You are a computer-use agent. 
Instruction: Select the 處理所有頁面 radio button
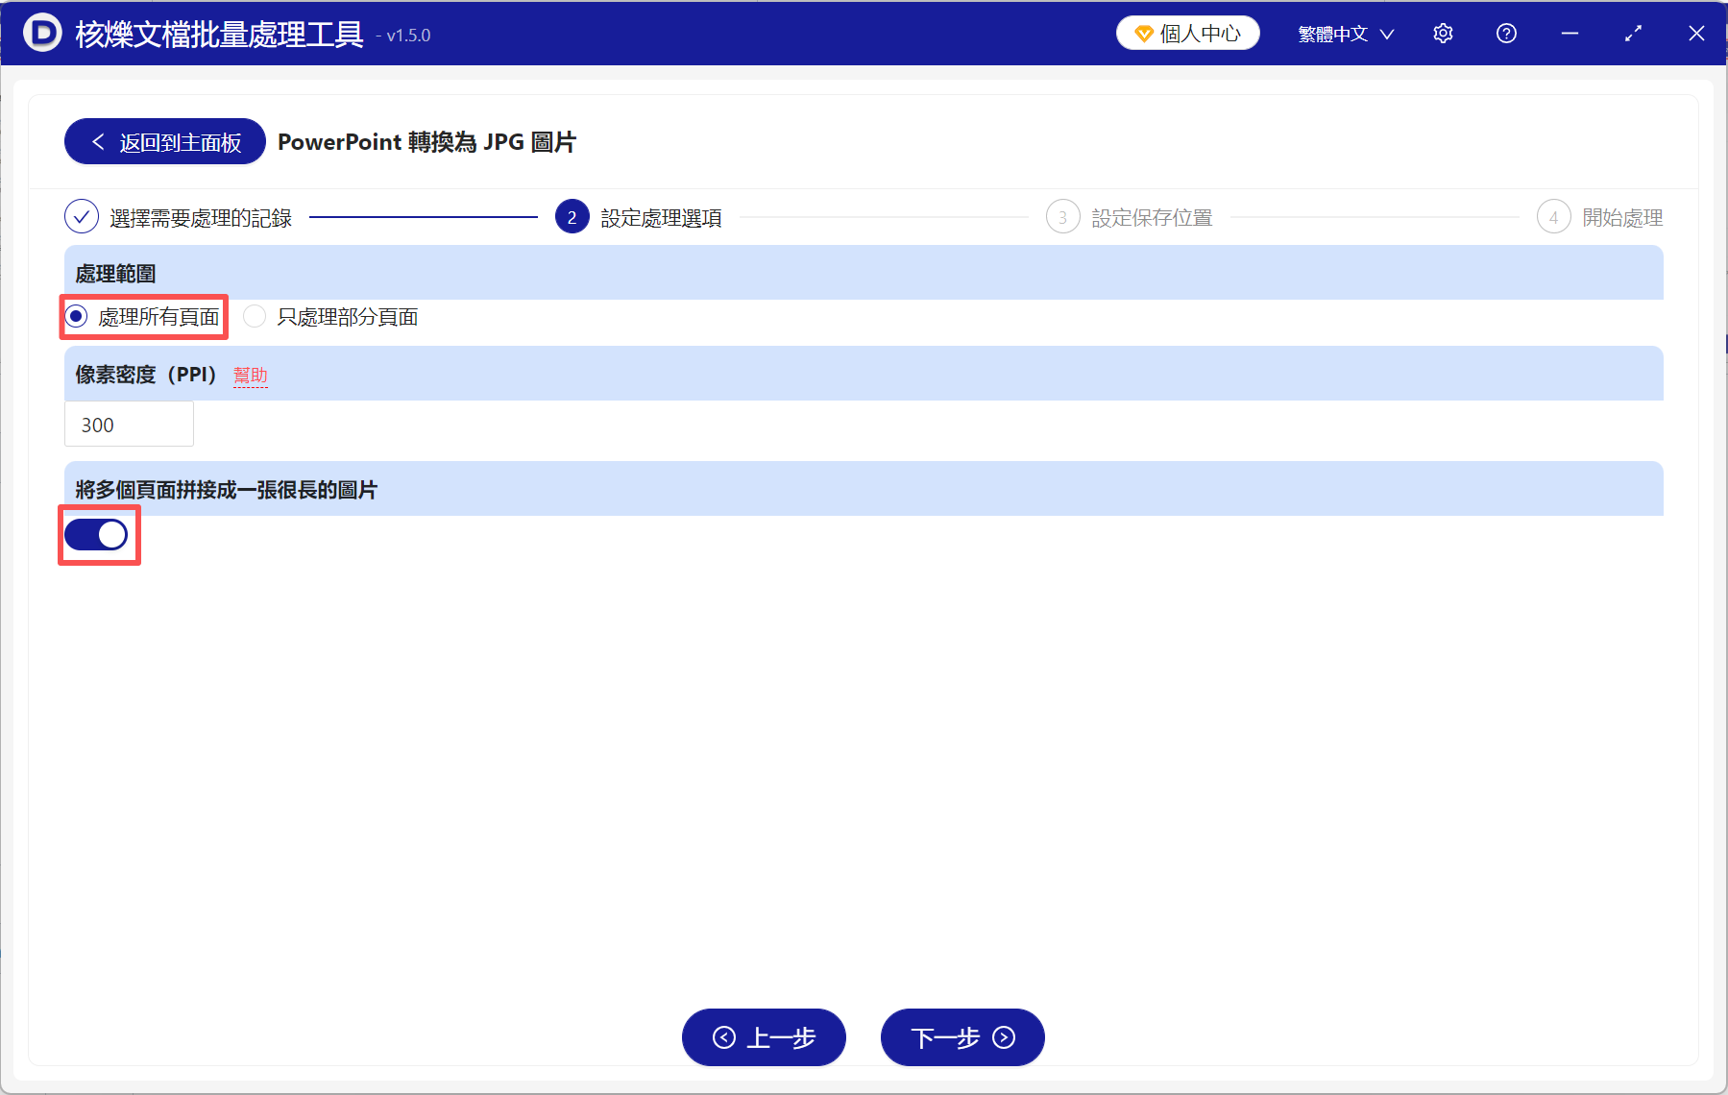(x=76, y=316)
